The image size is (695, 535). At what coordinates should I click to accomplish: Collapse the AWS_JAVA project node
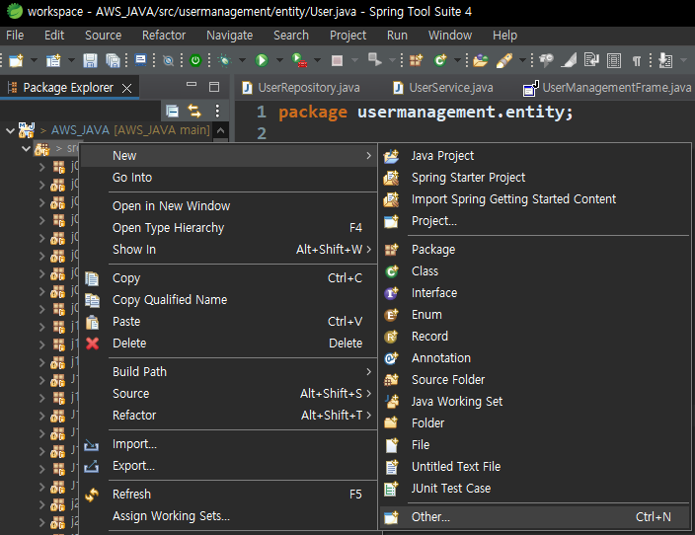(x=10, y=130)
